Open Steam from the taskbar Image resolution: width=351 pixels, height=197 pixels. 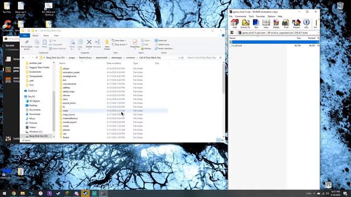[86, 193]
